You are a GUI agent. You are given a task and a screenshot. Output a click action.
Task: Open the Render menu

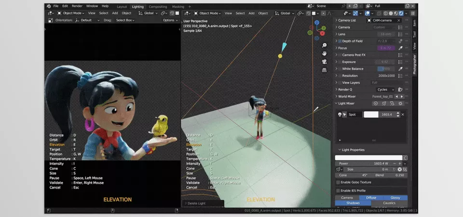[77, 6]
